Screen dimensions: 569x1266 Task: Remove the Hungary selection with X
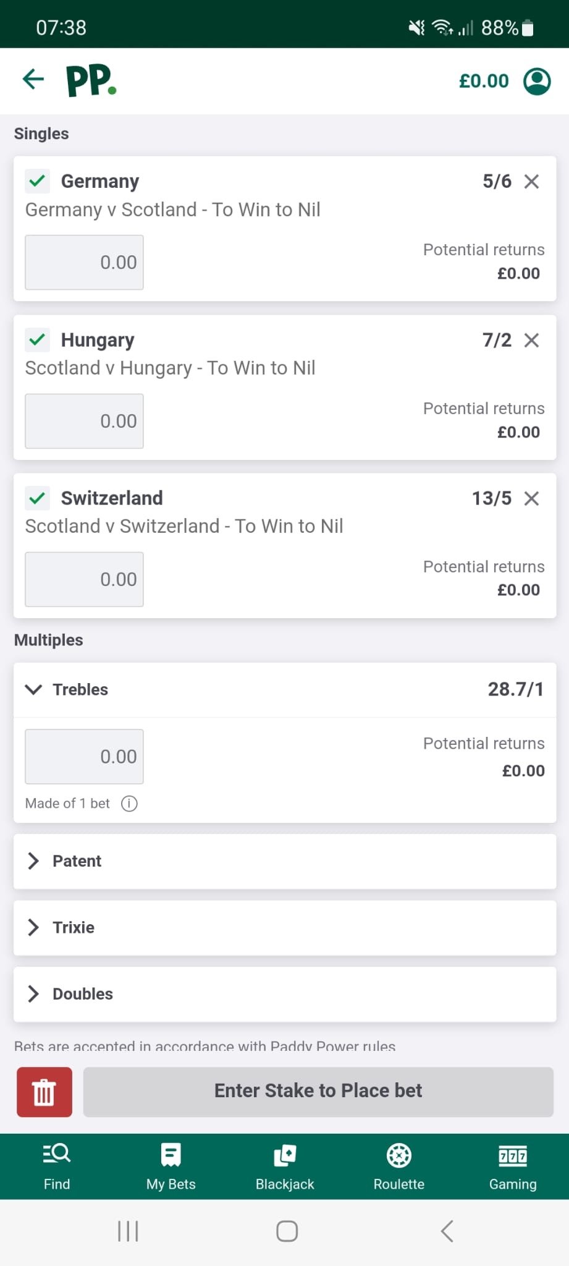tap(531, 340)
